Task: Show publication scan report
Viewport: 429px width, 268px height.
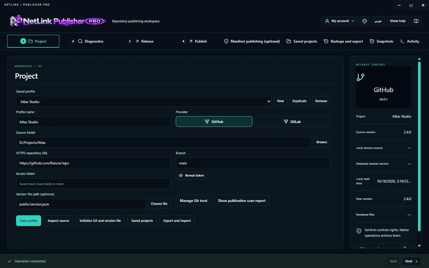Action: coord(242,201)
